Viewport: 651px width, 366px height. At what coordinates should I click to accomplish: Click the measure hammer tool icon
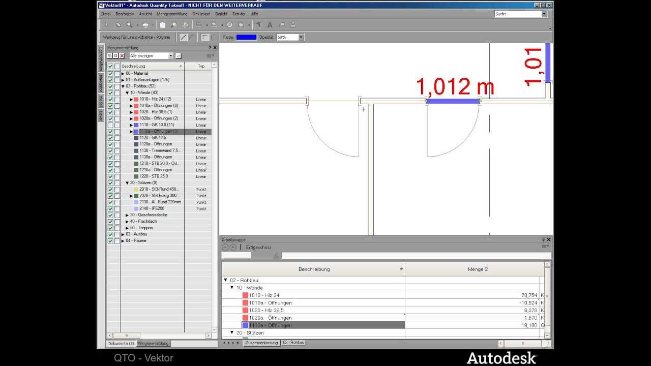(x=258, y=25)
